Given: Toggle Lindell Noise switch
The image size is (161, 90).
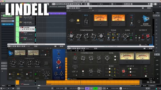Looking at the screenshot, I should (x=83, y=71).
